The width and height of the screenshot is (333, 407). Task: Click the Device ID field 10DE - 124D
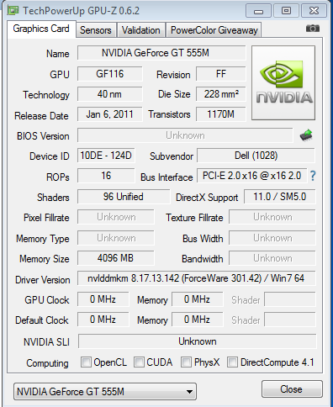click(106, 156)
